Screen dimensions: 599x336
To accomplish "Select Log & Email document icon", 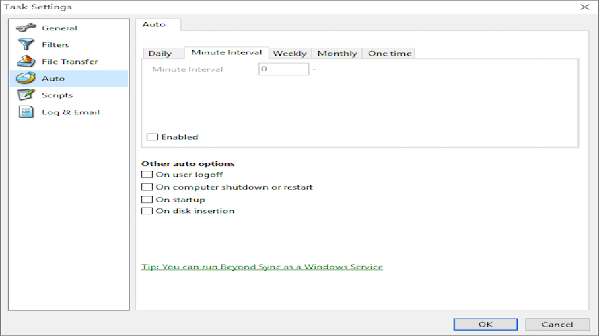I will [x=26, y=112].
